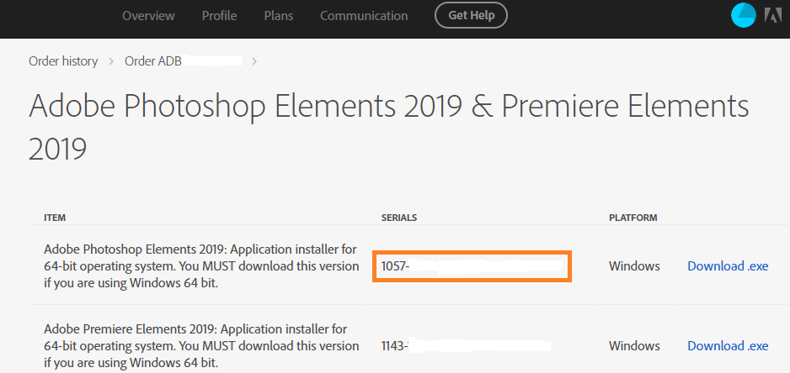Open the Overview menu item
Screen dimensions: 790x373
148,16
